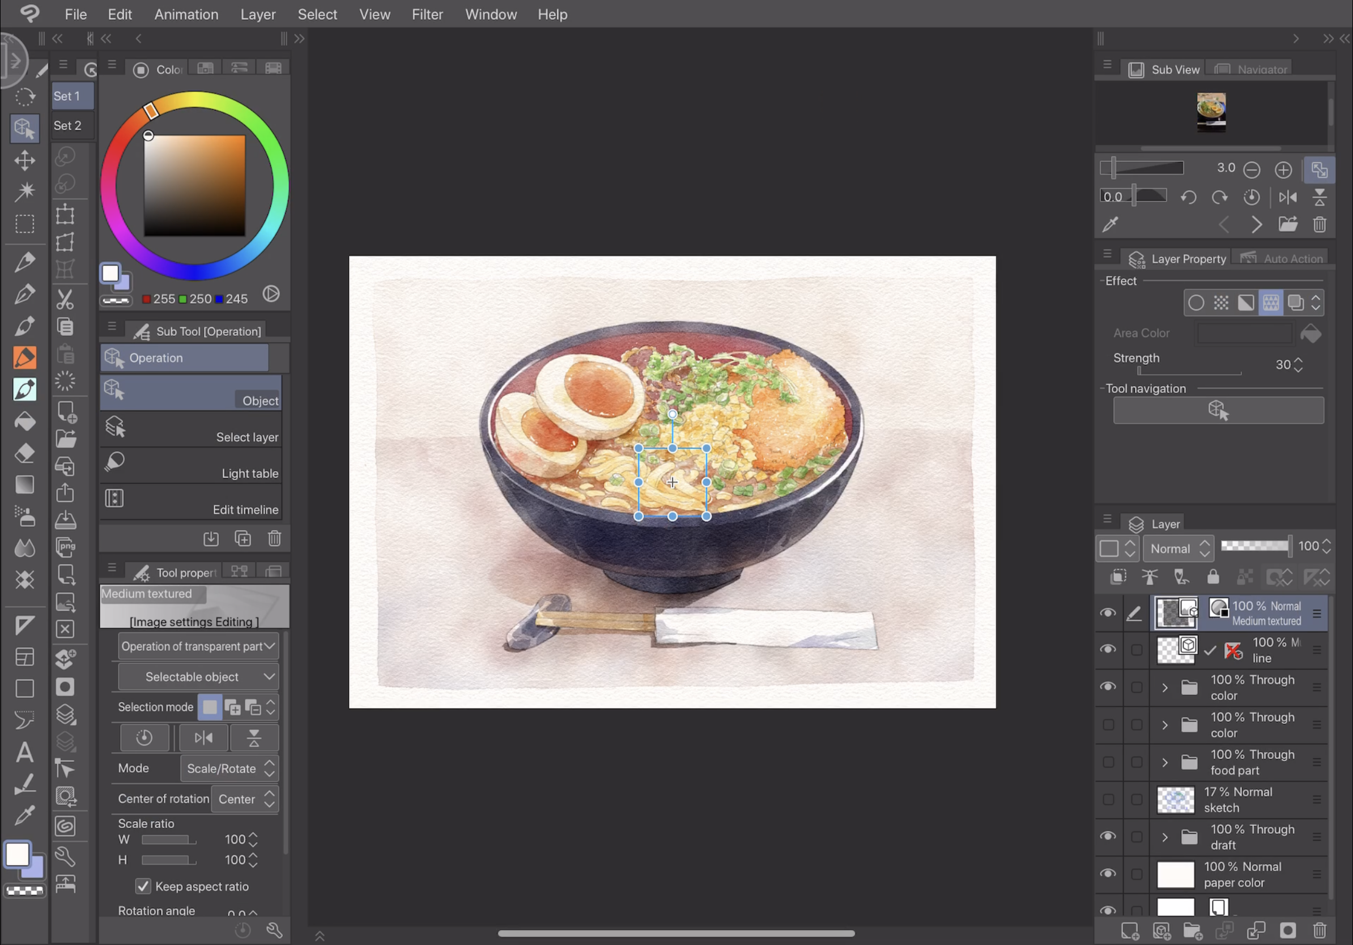Choose the Fill bucket tool
Viewport: 1353px width, 945px height.
(25, 420)
